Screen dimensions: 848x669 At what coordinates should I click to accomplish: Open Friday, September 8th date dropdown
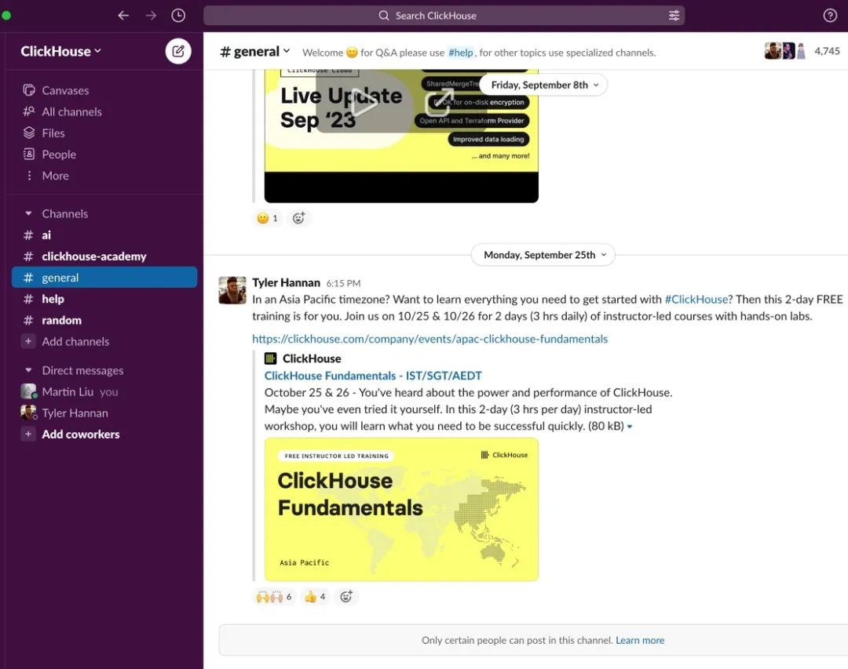[x=545, y=85]
